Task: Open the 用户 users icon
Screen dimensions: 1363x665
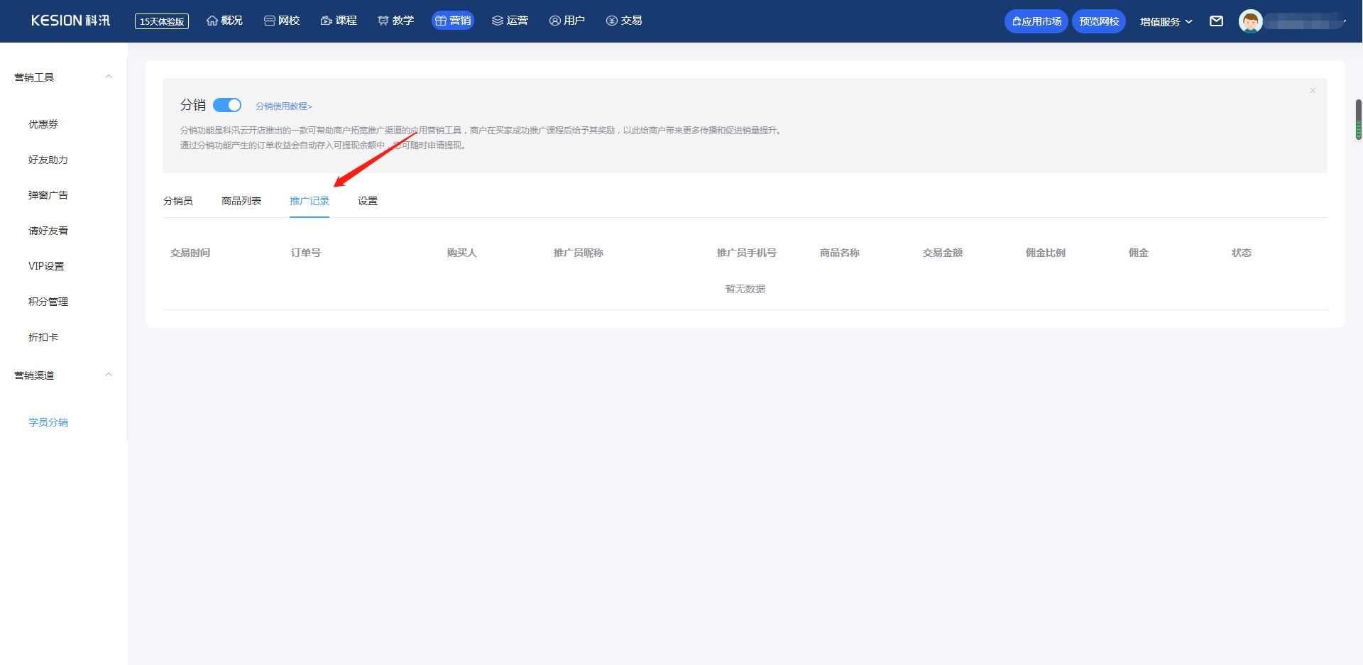Action: pyautogui.click(x=554, y=21)
